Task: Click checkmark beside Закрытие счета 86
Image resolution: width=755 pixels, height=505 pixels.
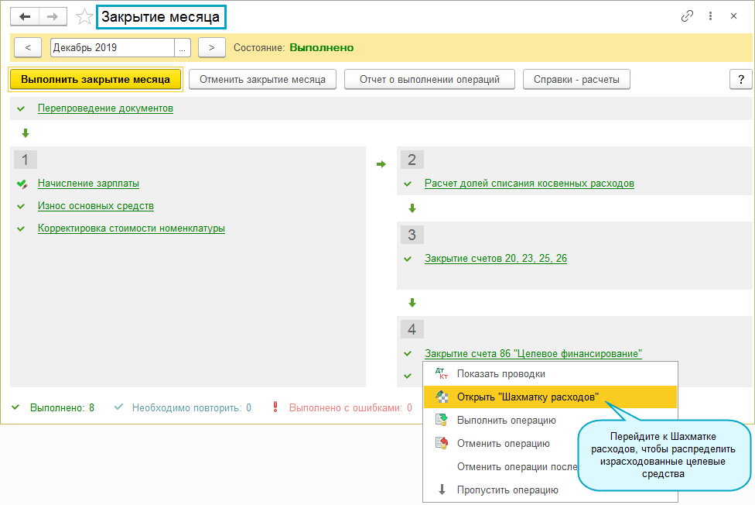Action: click(408, 353)
